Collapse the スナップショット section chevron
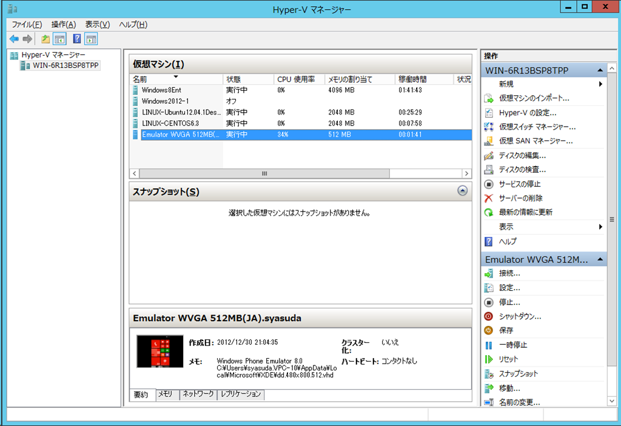Image resolution: width=621 pixels, height=426 pixels. coord(462,191)
